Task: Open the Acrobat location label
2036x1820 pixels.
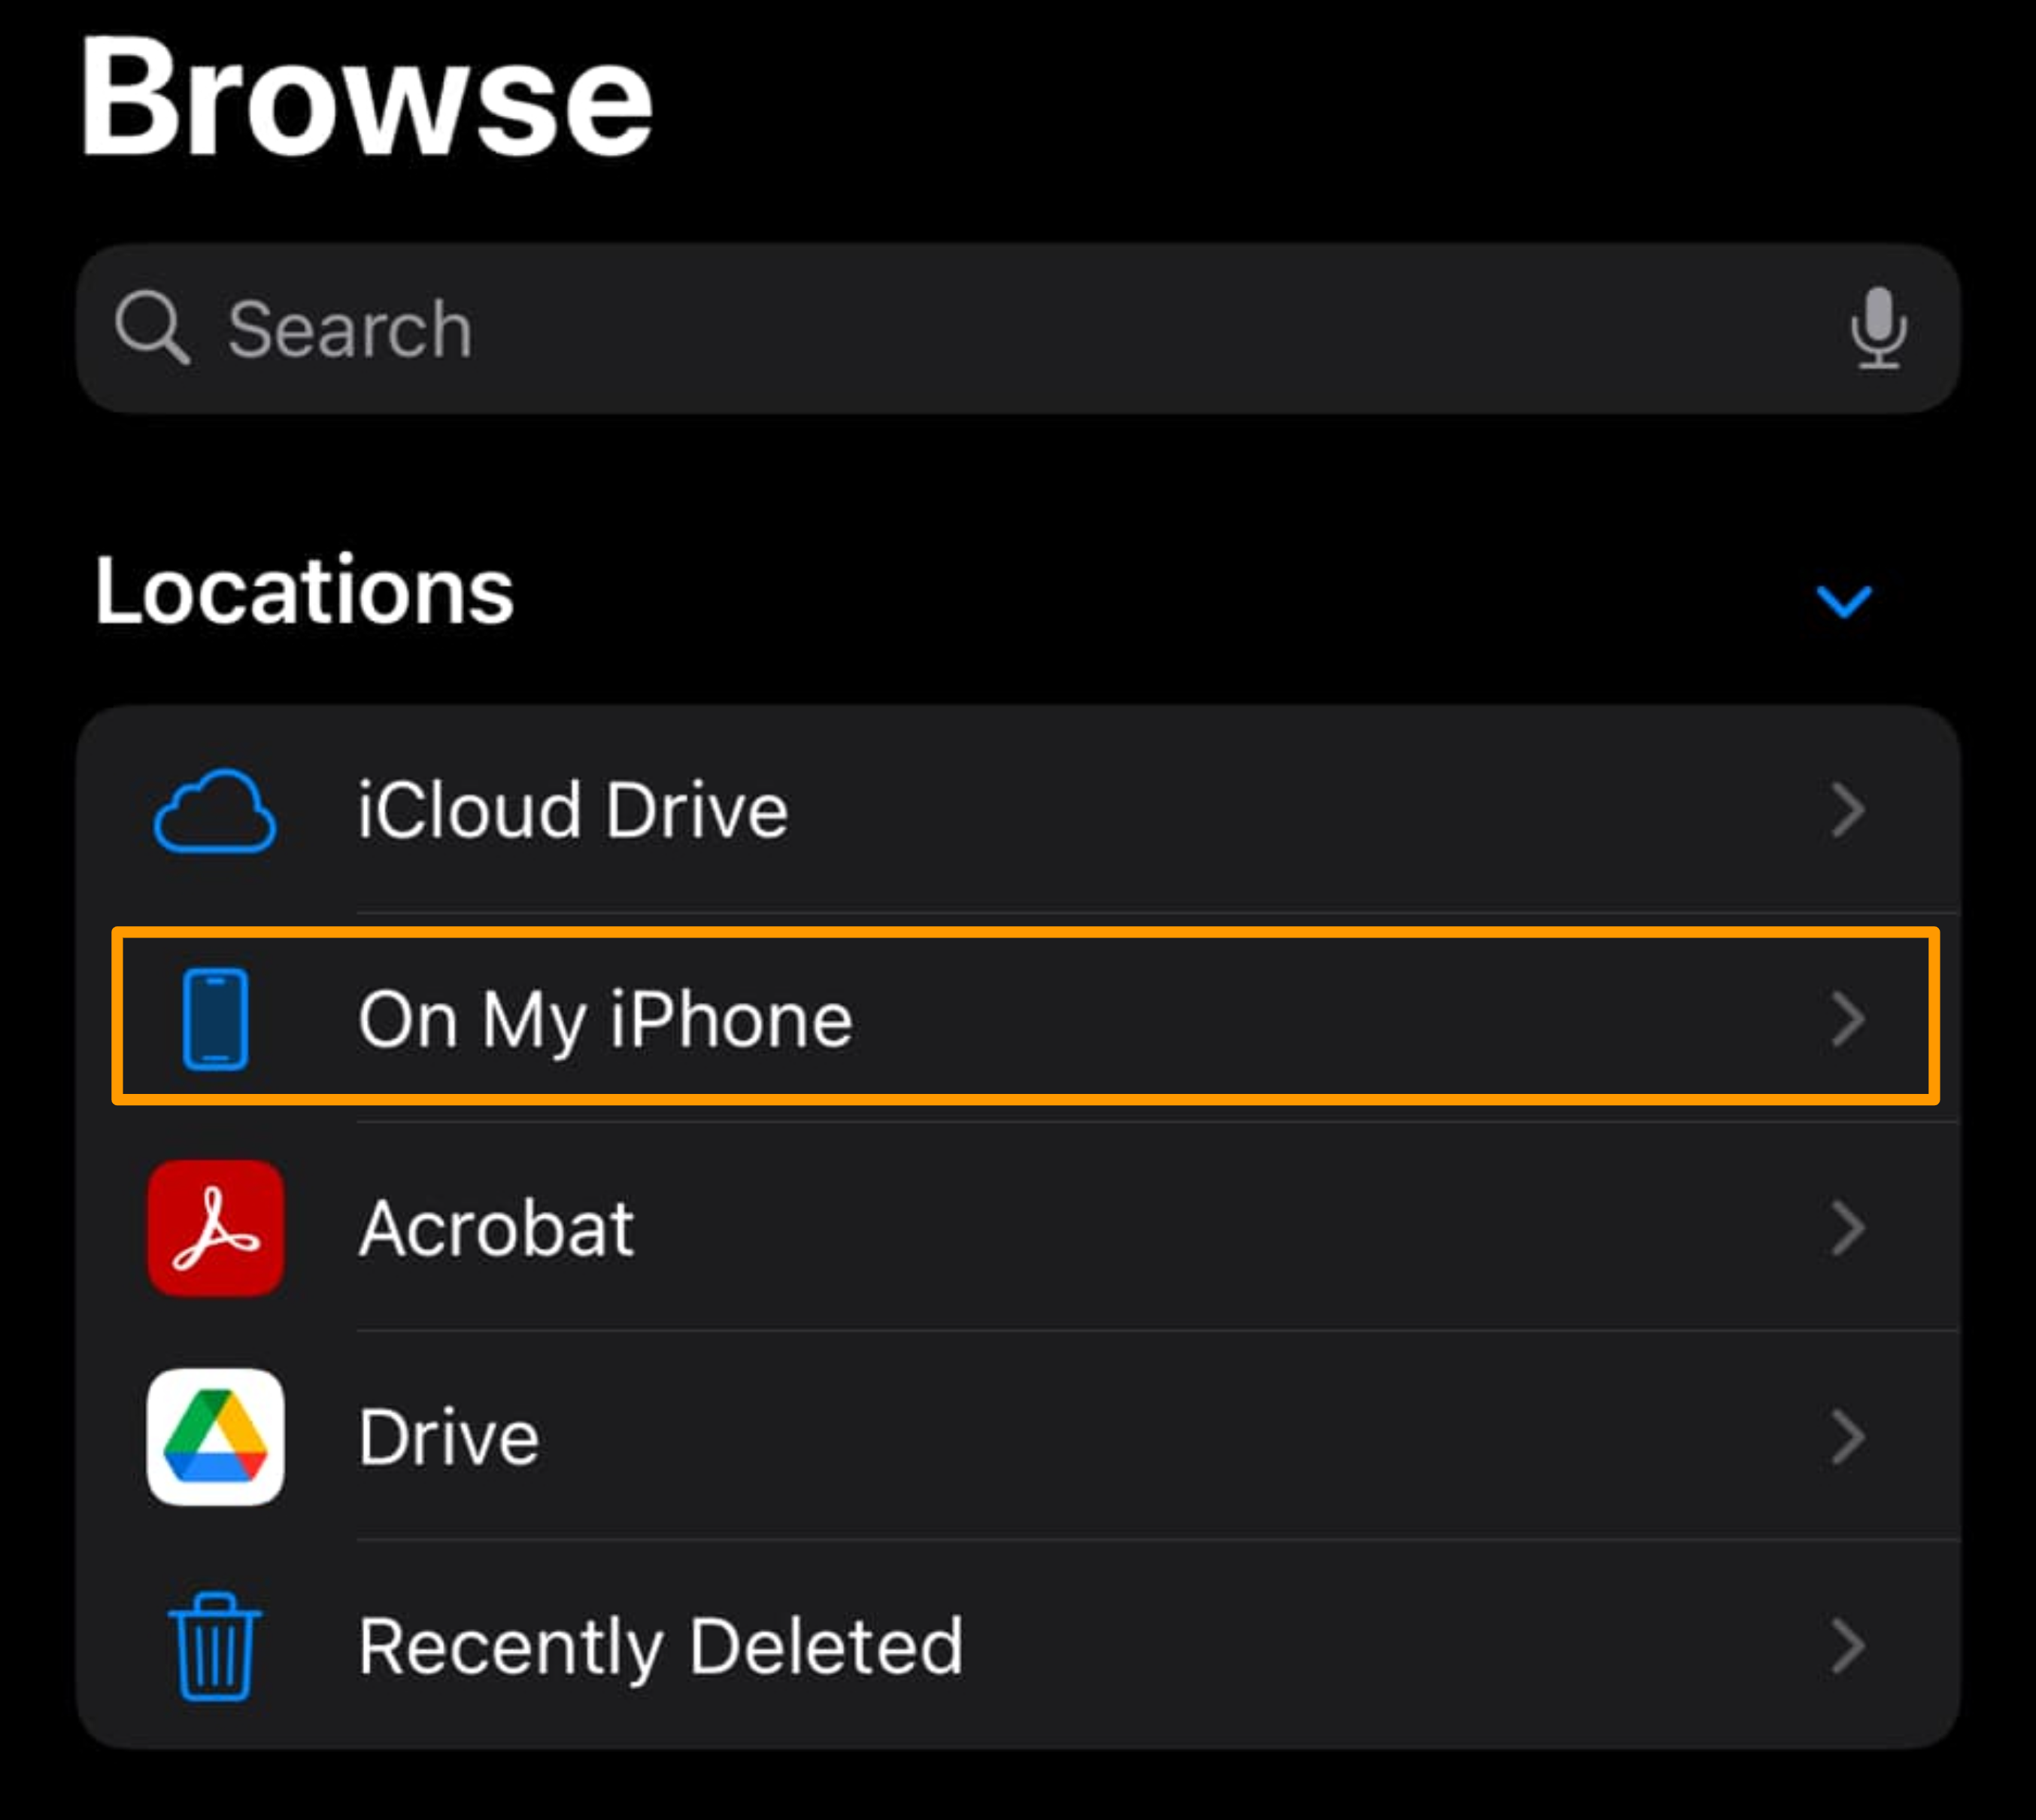Action: point(496,1228)
